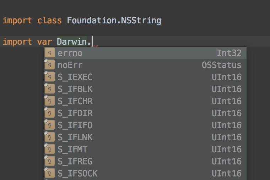
Task: Click the variable icon beside S_IFLNK
Action: point(50,137)
